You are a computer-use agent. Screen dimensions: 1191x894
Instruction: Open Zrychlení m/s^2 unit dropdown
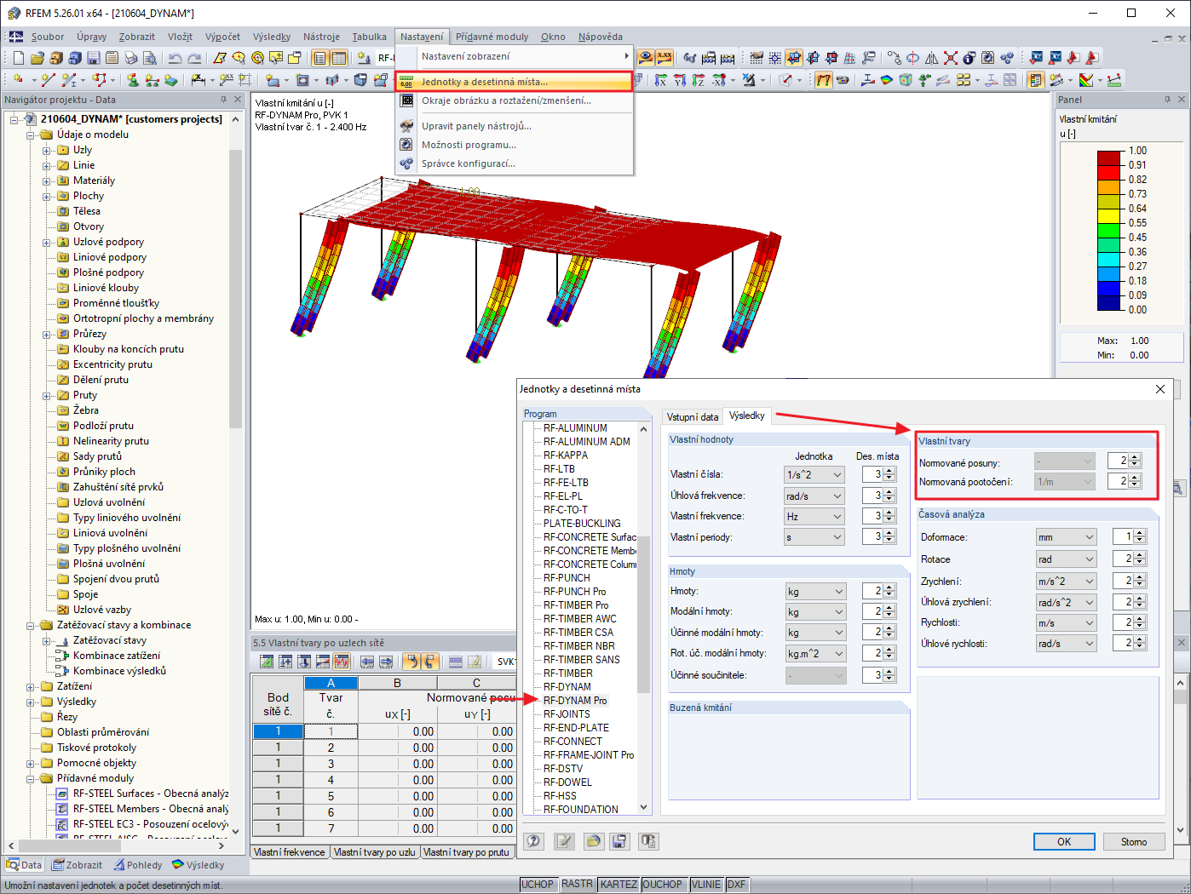(1066, 581)
